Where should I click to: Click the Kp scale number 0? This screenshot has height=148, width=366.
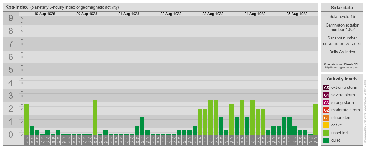pos(11,134)
